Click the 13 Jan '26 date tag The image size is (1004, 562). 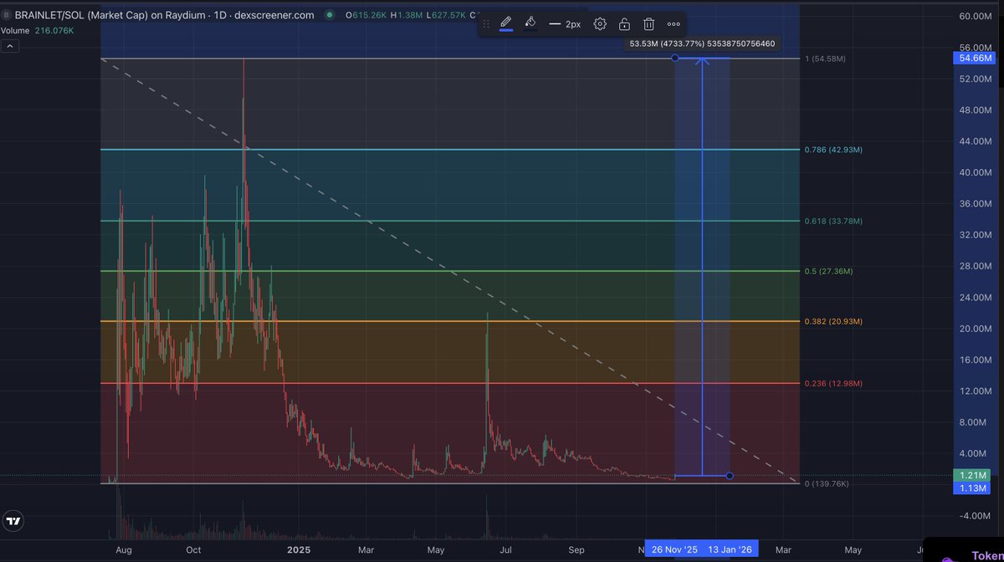(x=731, y=550)
